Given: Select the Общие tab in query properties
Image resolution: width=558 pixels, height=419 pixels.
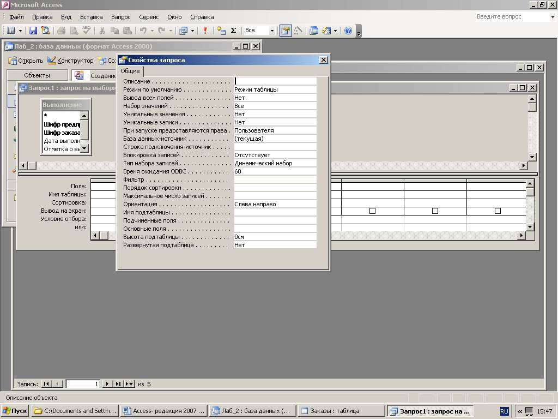Looking at the screenshot, I should [x=130, y=71].
